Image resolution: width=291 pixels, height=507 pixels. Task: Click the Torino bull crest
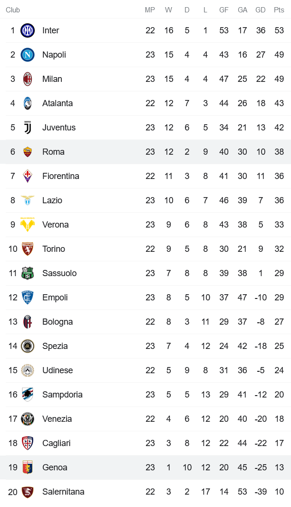click(28, 249)
